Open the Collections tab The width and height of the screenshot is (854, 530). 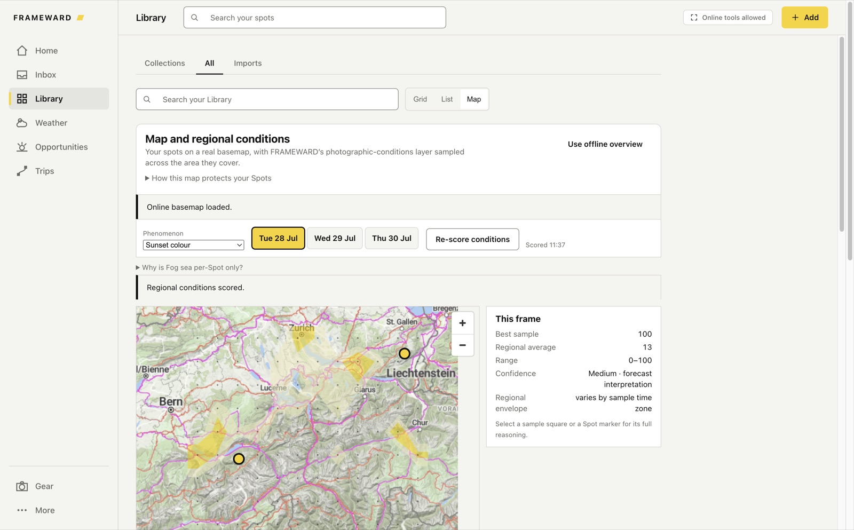(165, 63)
